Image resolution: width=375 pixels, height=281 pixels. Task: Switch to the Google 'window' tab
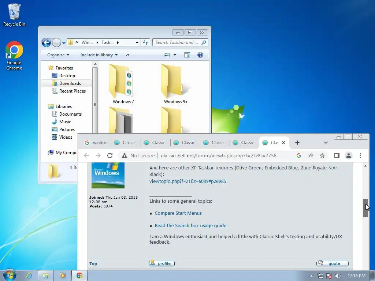[96, 143]
